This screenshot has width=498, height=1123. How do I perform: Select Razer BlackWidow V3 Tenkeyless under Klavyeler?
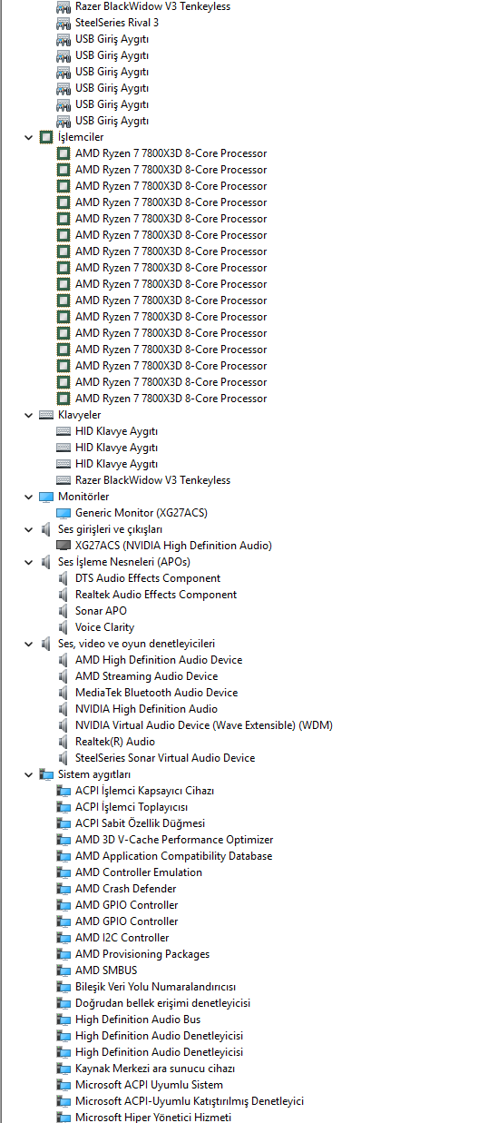152,480
